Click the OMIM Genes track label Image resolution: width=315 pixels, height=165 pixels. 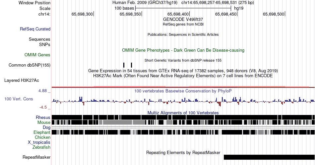coord(37,55)
